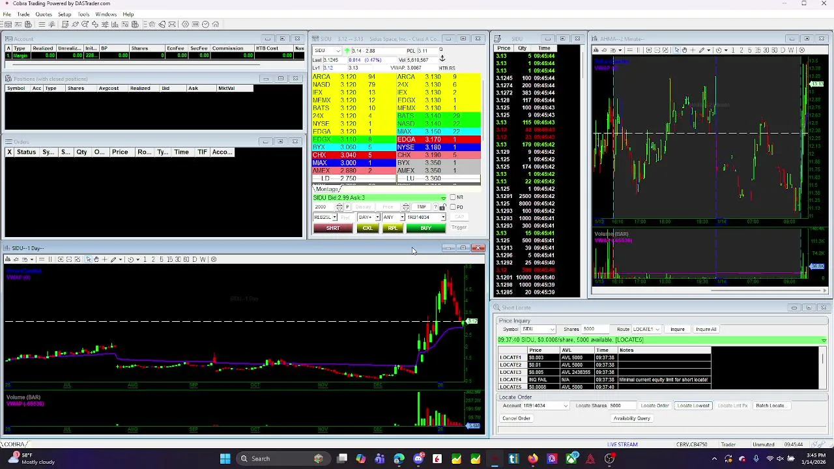Click the red EDGA 3.170 ask row
This screenshot has width=834, height=469.
(x=439, y=139)
